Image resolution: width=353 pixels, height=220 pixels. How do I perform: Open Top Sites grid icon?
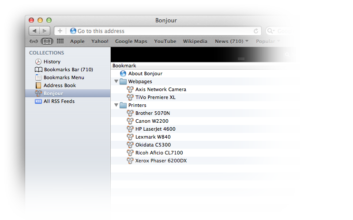(x=60, y=41)
